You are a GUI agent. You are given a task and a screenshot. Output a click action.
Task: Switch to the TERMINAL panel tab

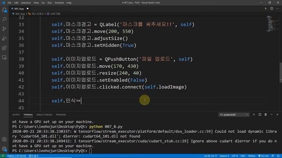coord(28,115)
